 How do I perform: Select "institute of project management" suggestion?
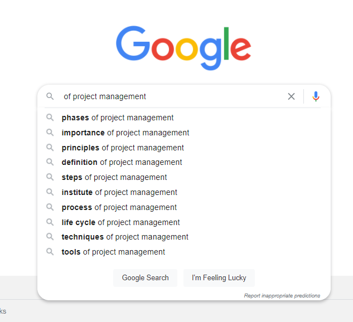tap(119, 192)
